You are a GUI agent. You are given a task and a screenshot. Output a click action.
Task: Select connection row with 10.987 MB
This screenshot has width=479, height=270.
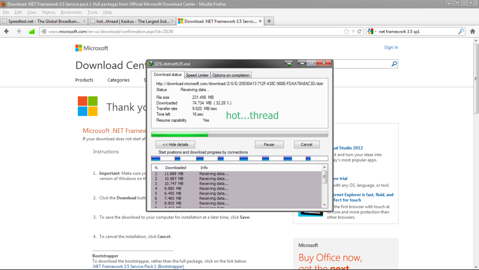[237, 179]
